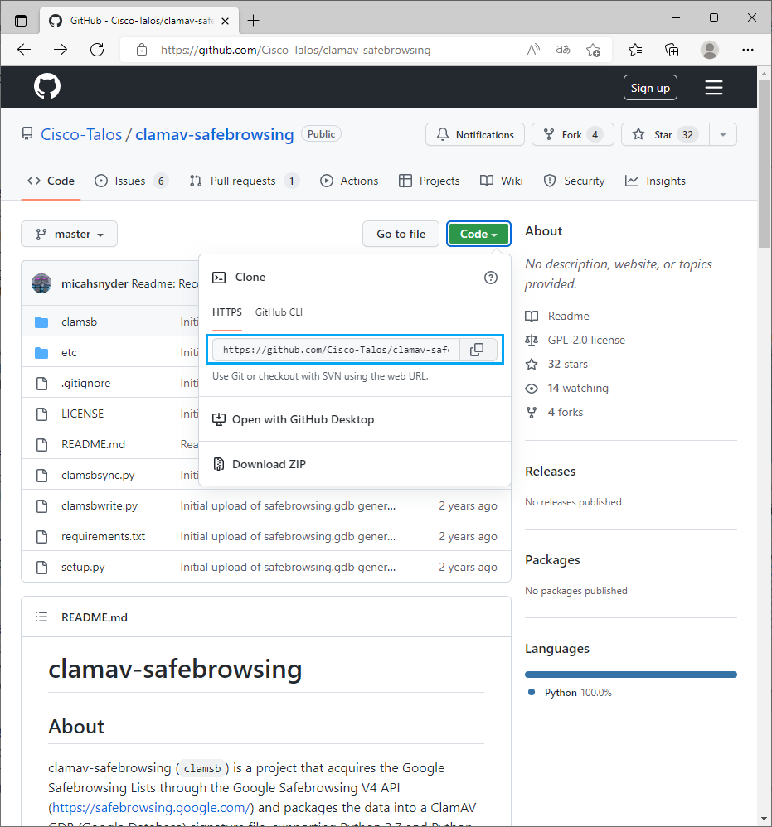This screenshot has height=827, width=772.
Task: Open safebrowsing.google.com link
Action: (150, 807)
